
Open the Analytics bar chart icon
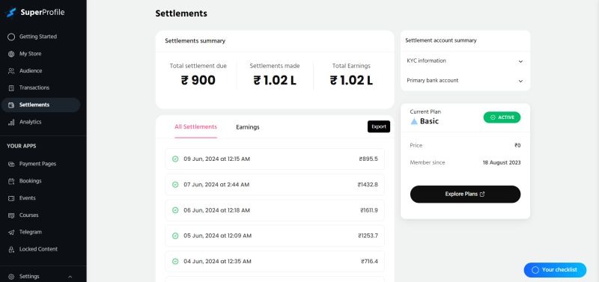coord(11,122)
